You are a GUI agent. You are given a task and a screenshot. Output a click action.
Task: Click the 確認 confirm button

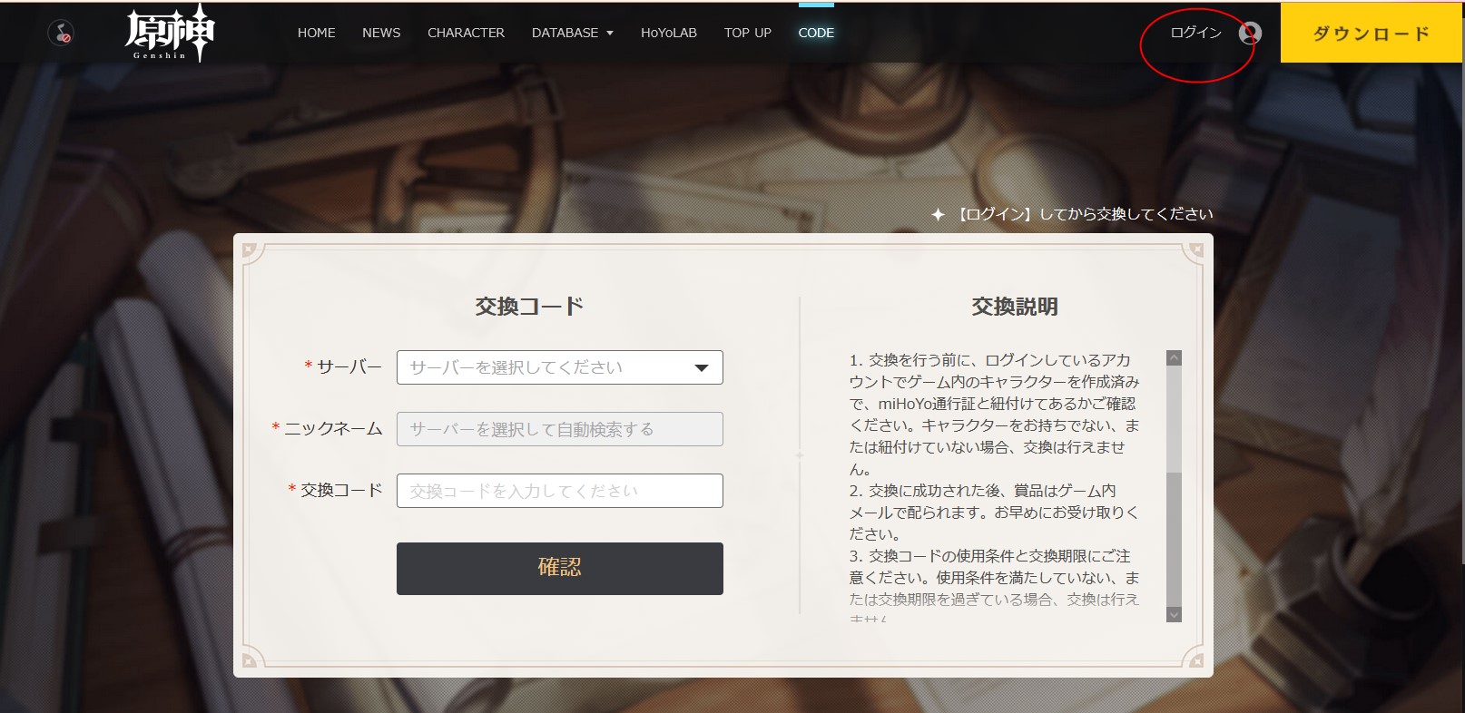click(560, 569)
